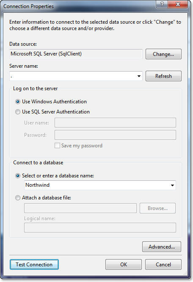Expand the Northwind database dropdown arrow
193x282 pixels.
pos(172,185)
